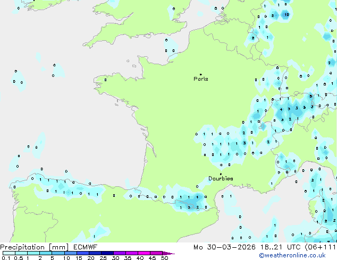337x260 pixels.
Task: Pick the 2–5 mm legend swatch
Action: (46, 253)
